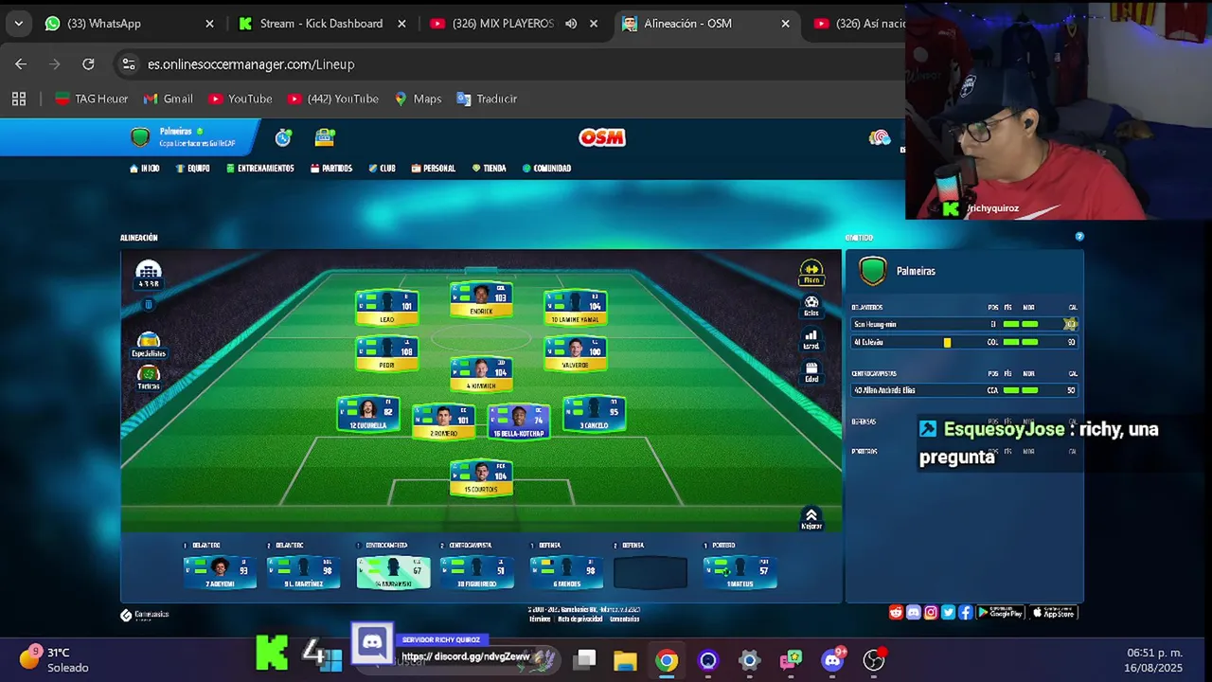
Task: Click the trash icon below the formation
Action: pos(149,305)
